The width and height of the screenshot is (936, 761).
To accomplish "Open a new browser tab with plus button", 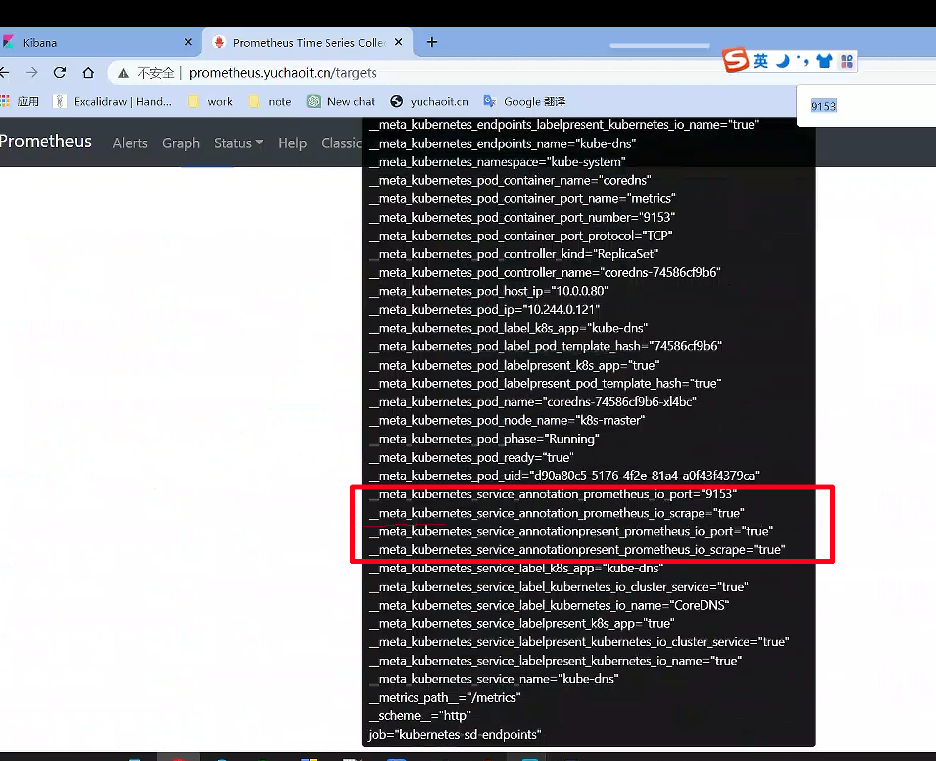I will pos(432,42).
